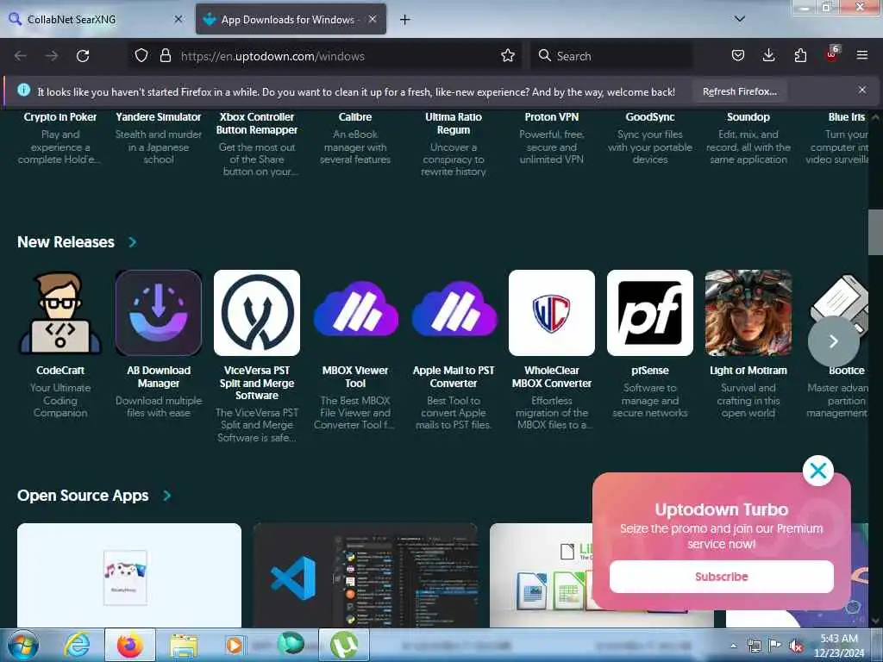The image size is (883, 662).
Task: Open Crypto in Poker link
Action: click(x=60, y=117)
